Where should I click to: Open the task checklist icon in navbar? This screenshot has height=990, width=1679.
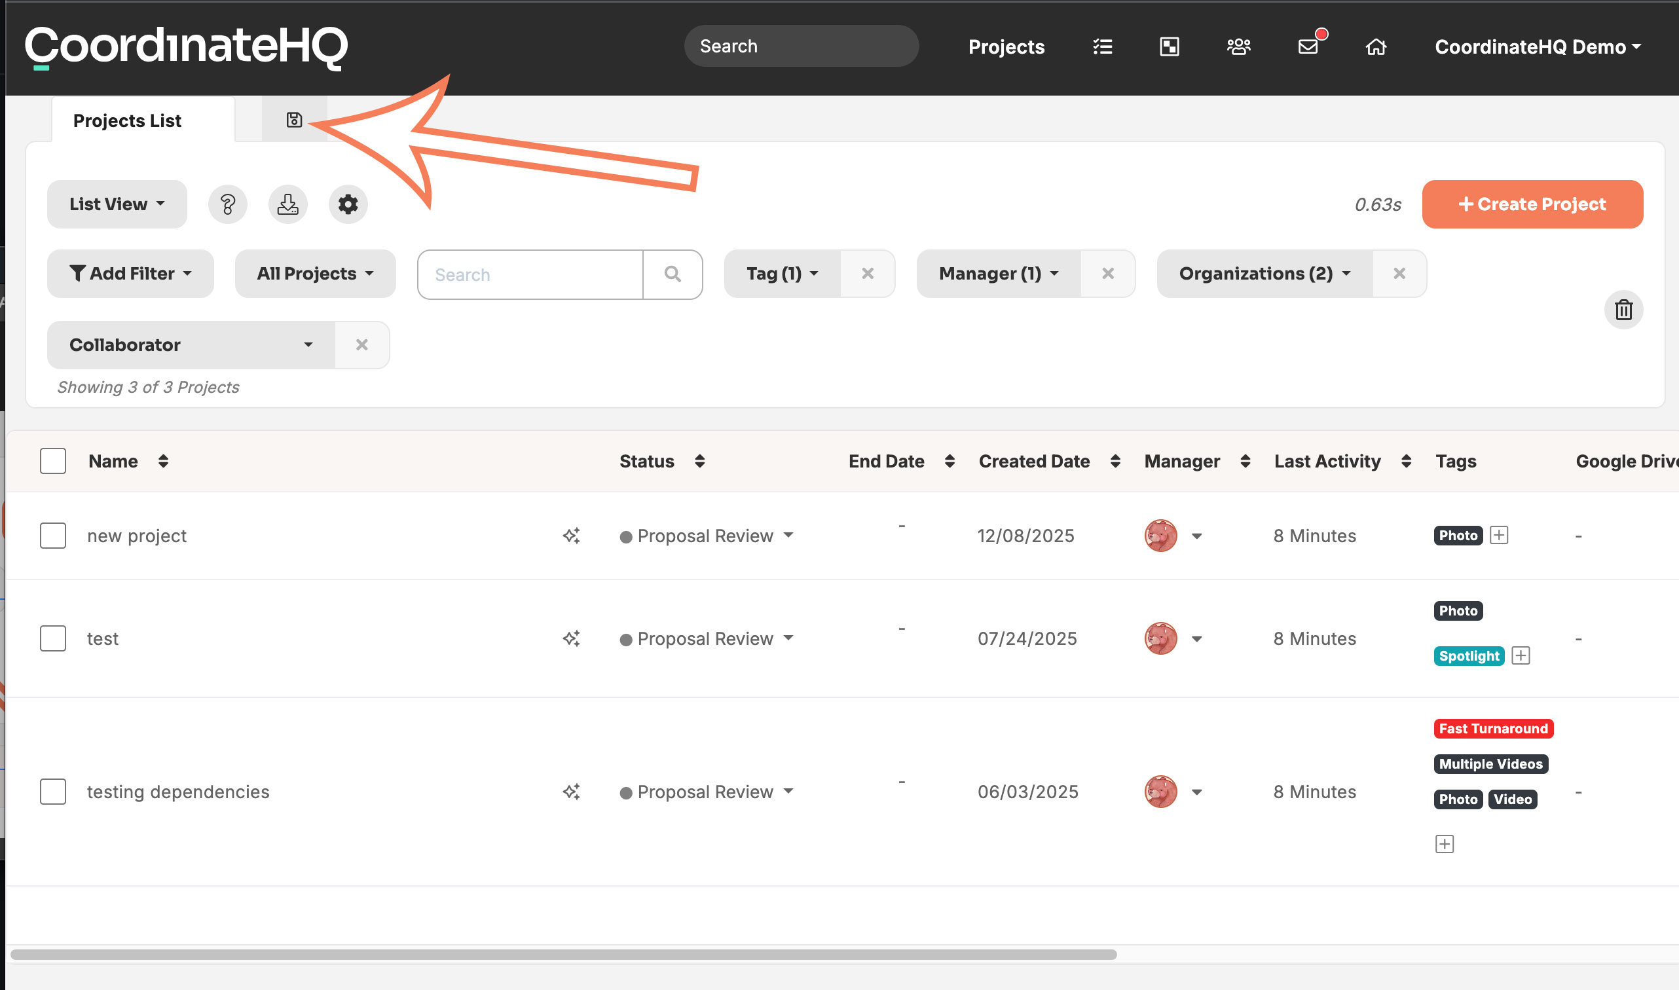point(1103,46)
